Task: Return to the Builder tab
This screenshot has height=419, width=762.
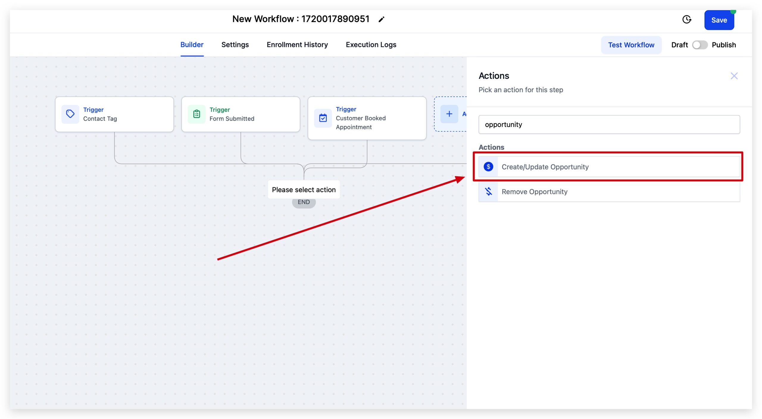Action: [x=192, y=45]
